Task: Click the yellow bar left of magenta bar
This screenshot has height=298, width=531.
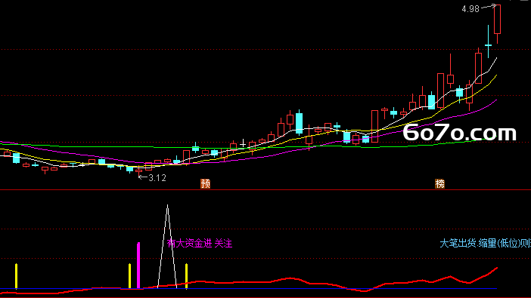Action: 129,276
